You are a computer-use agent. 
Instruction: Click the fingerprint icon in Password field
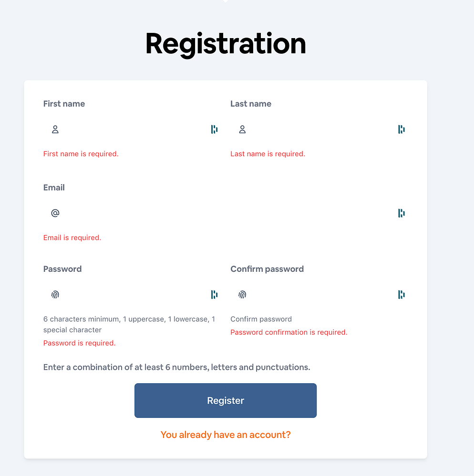[55, 295]
